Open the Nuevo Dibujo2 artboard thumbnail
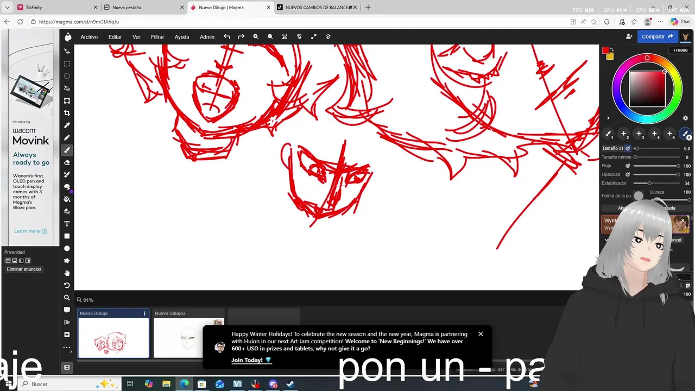This screenshot has height=391, width=695. (188, 338)
